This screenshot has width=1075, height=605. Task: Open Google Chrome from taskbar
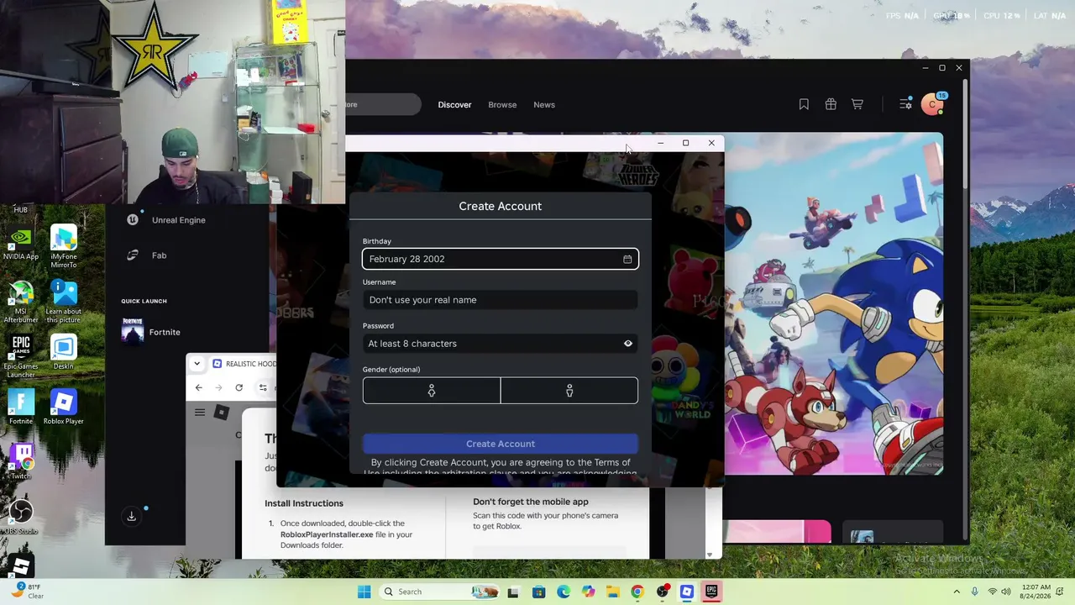pyautogui.click(x=637, y=592)
